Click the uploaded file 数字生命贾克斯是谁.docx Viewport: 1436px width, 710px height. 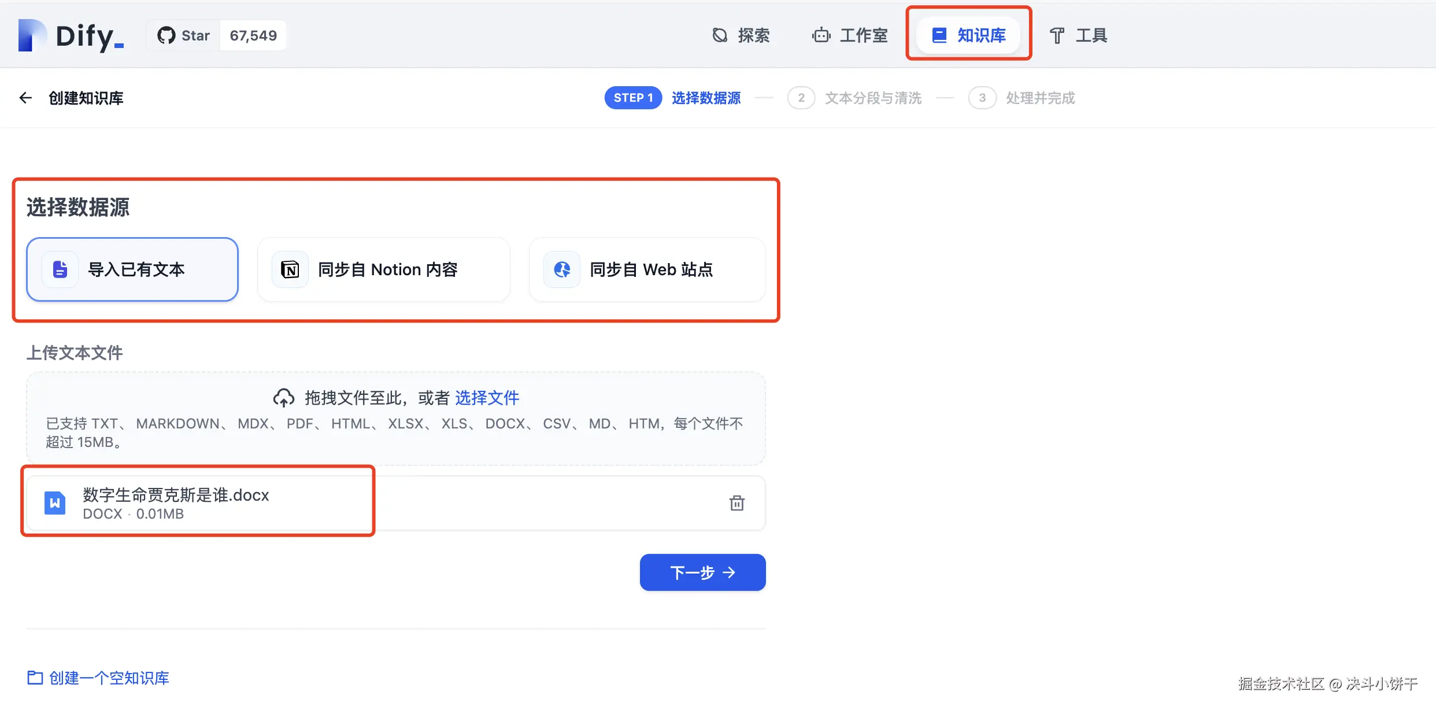tap(176, 495)
